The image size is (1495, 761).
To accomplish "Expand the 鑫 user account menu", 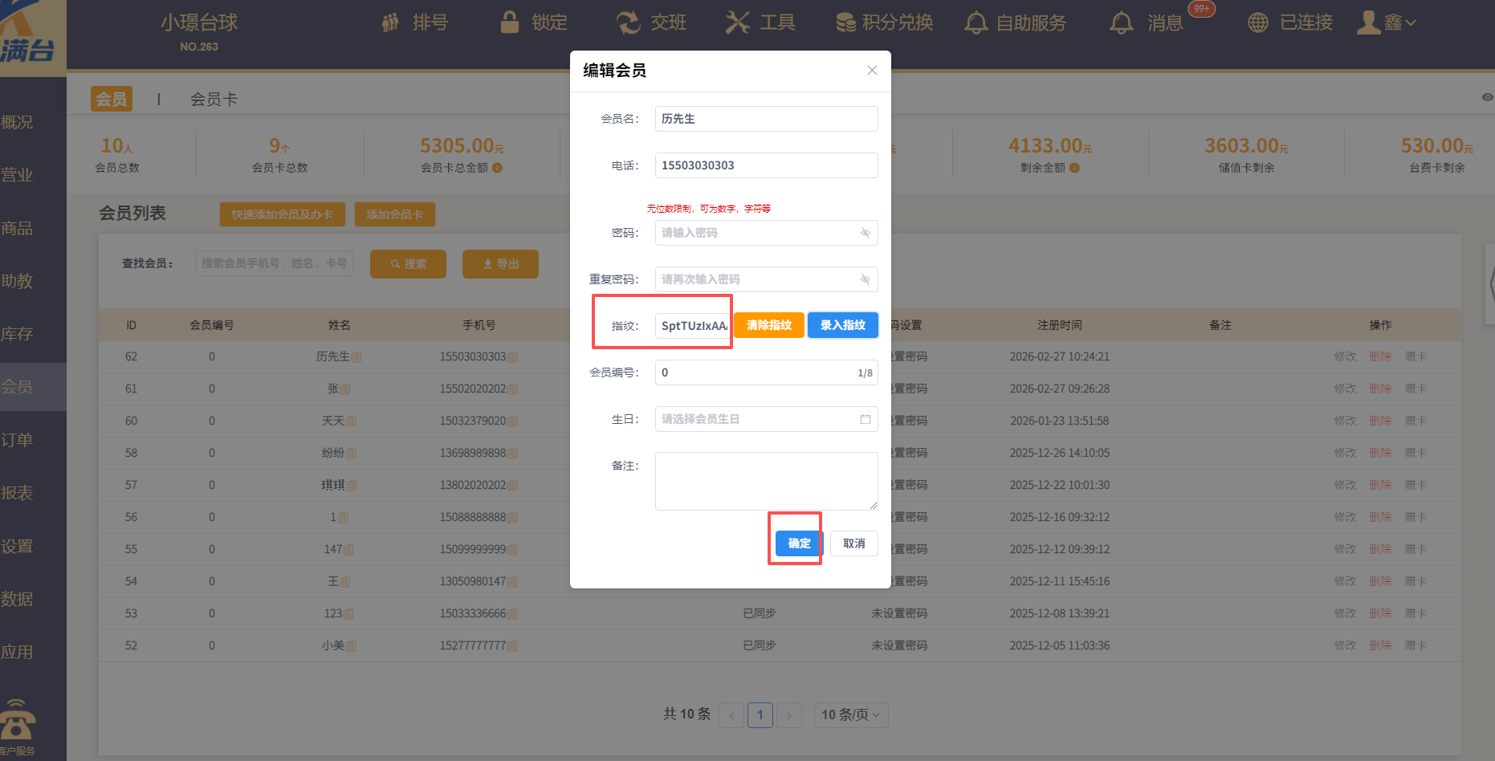I will coord(1387,22).
